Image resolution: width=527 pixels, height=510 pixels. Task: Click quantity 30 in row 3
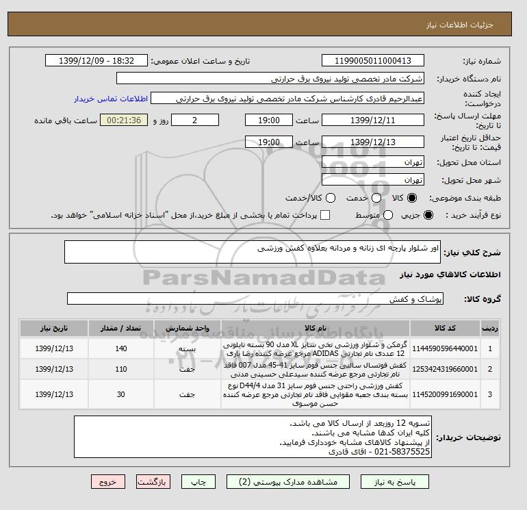click(x=121, y=394)
